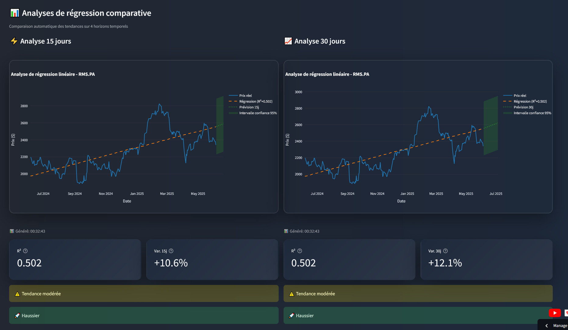Screen dimensions: 568x330
Task: Click the +10.6% Var. 15j metric card
Action: [212, 260]
